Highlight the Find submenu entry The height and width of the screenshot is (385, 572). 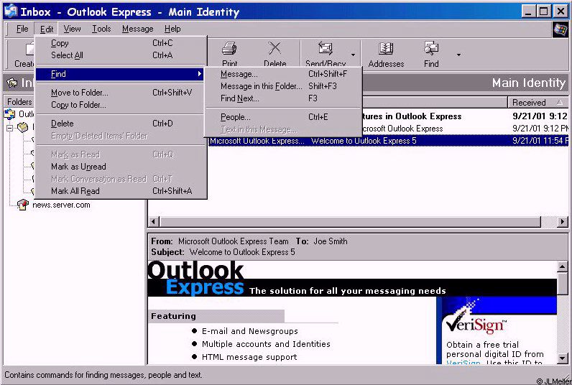point(120,74)
